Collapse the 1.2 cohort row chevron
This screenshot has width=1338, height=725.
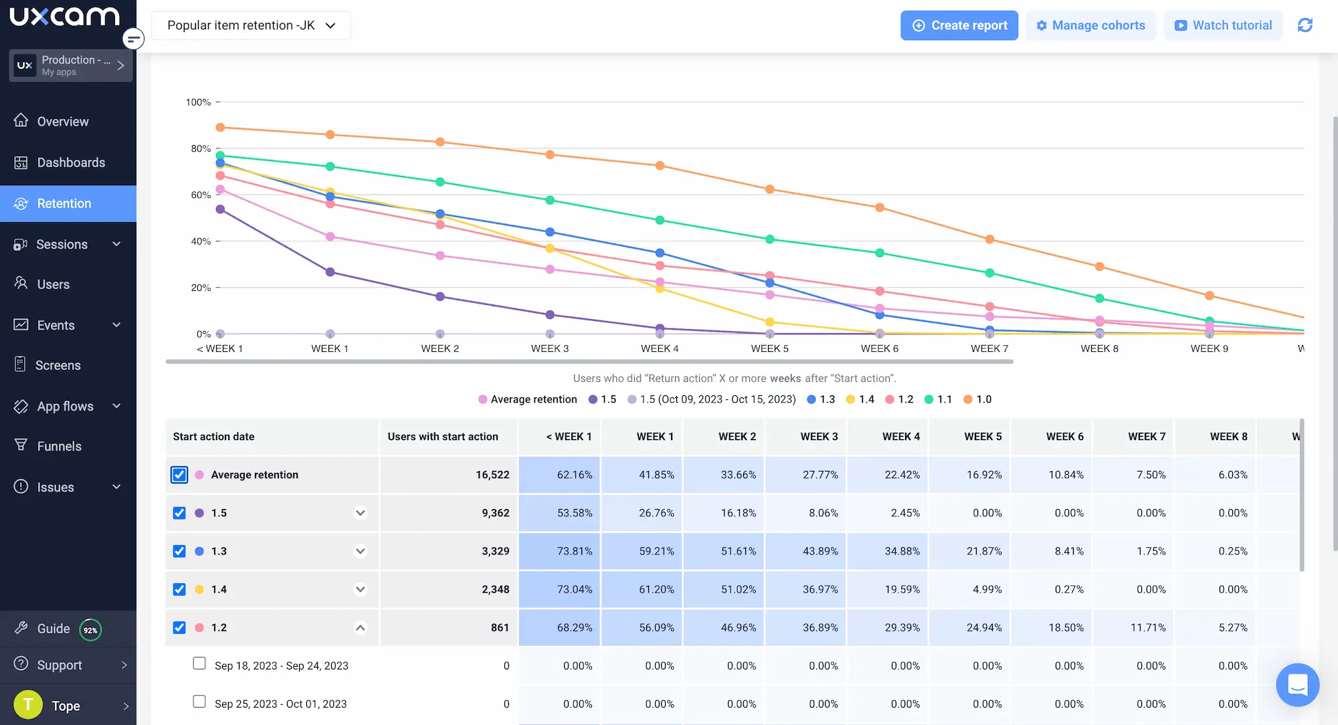361,627
